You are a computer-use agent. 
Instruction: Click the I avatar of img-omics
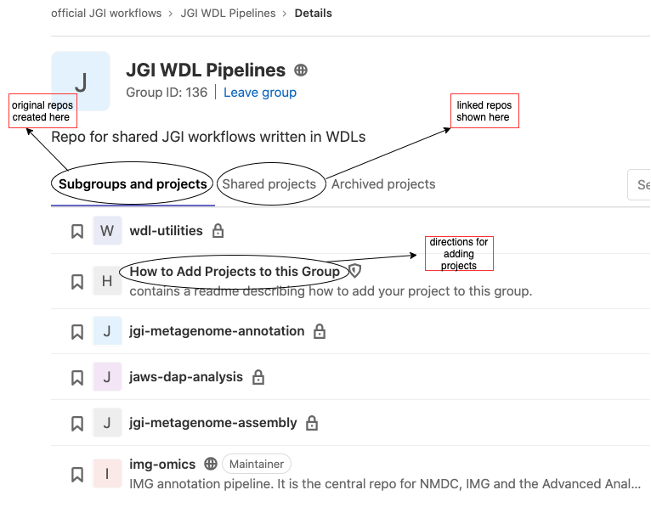pyautogui.click(x=107, y=473)
